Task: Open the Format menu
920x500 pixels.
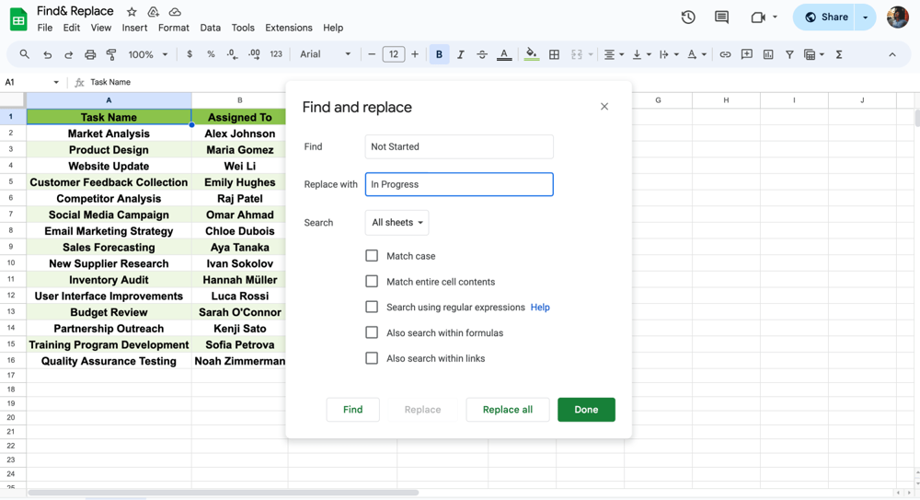Action: [x=173, y=28]
